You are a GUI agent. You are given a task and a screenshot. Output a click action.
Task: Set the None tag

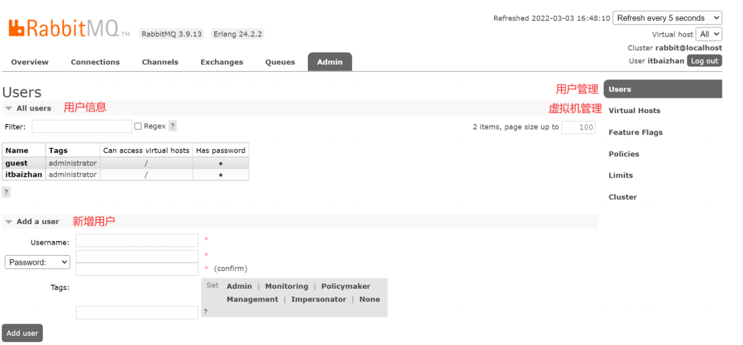tap(369, 299)
